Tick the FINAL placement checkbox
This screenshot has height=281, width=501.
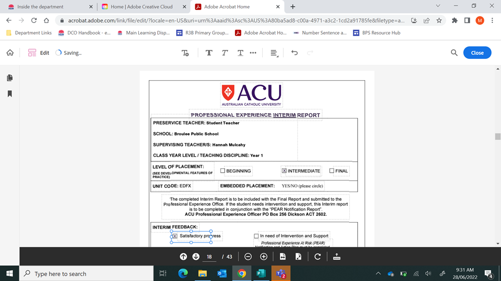(x=332, y=171)
